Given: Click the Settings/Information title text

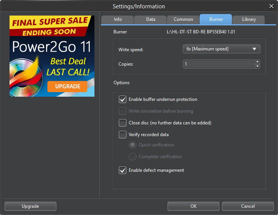Looking at the screenshot, I should (x=139, y=6).
